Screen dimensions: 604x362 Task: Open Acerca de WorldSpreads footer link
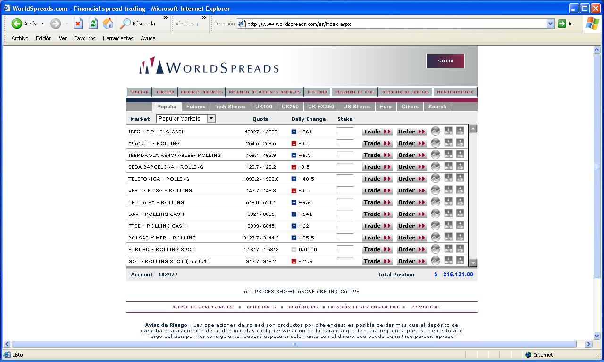click(202, 307)
